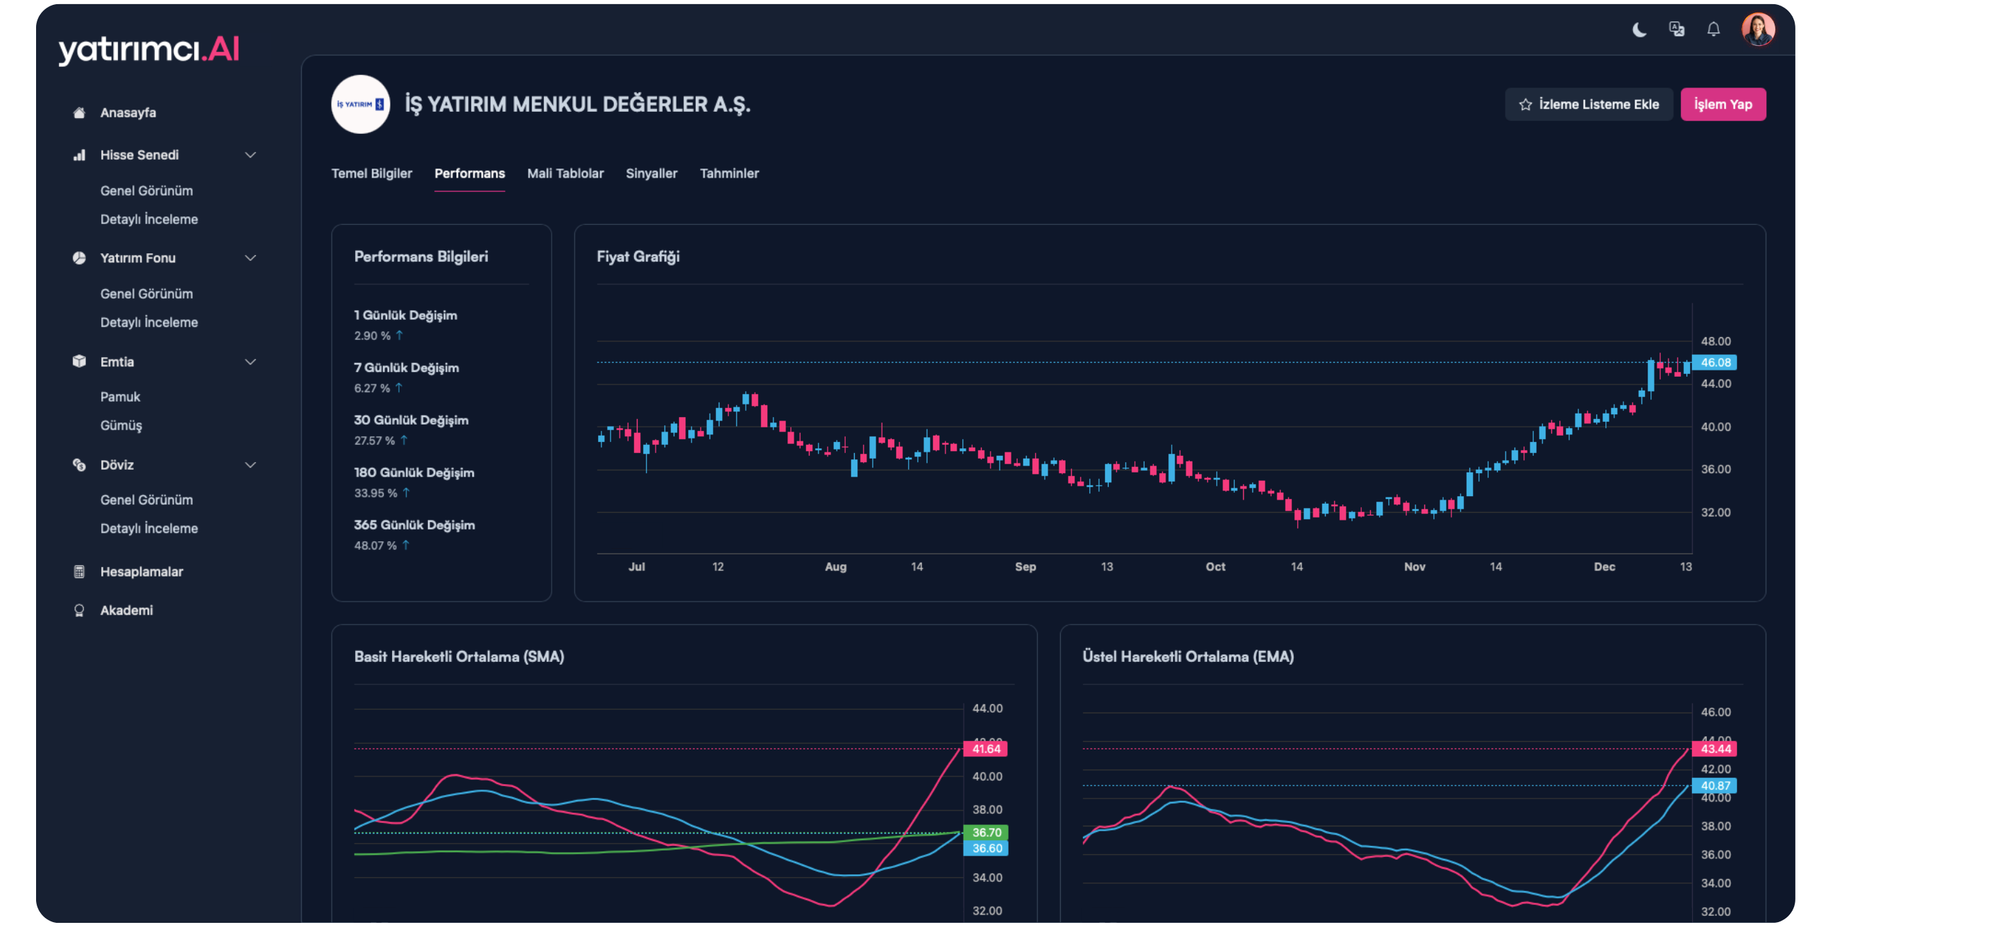Click the Döviz menu label
Screen dimensions: 1998x927
[x=117, y=465]
